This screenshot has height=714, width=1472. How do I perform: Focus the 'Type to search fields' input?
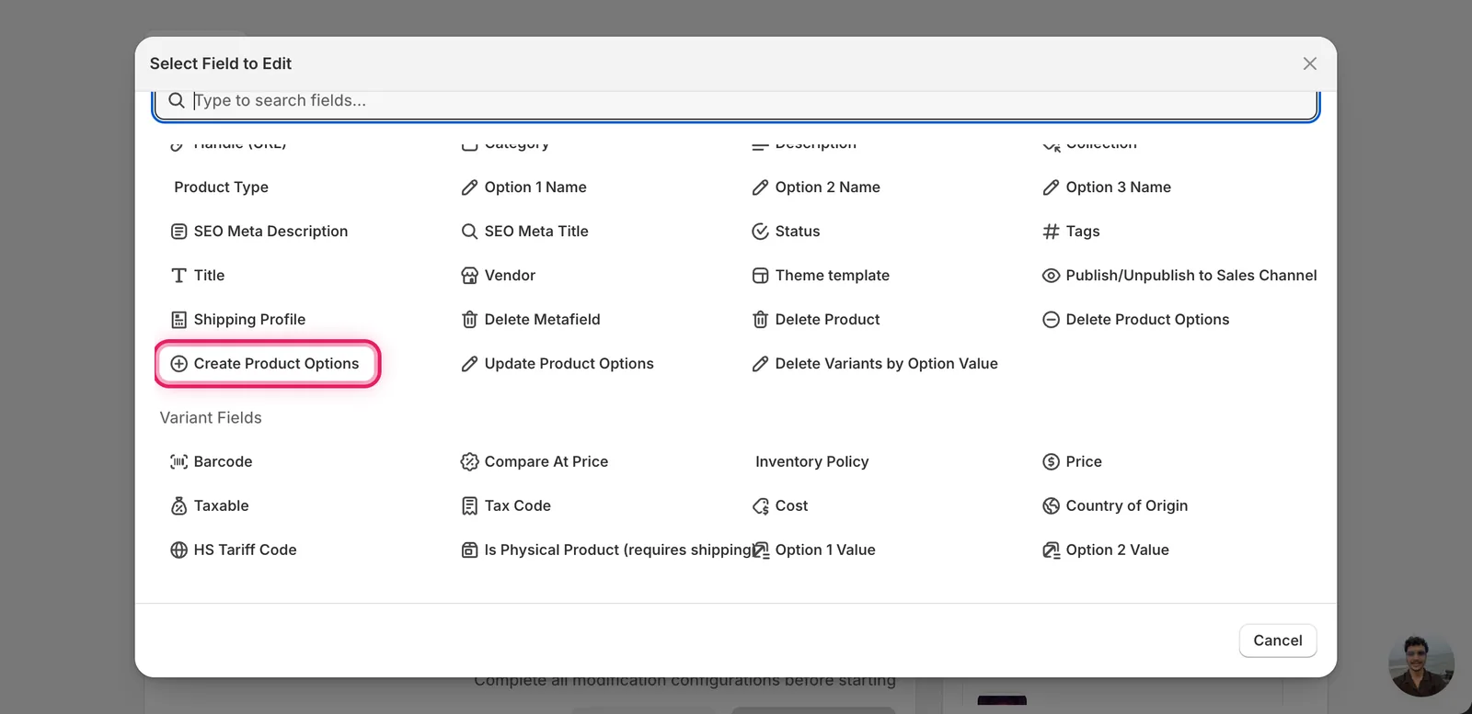point(736,101)
